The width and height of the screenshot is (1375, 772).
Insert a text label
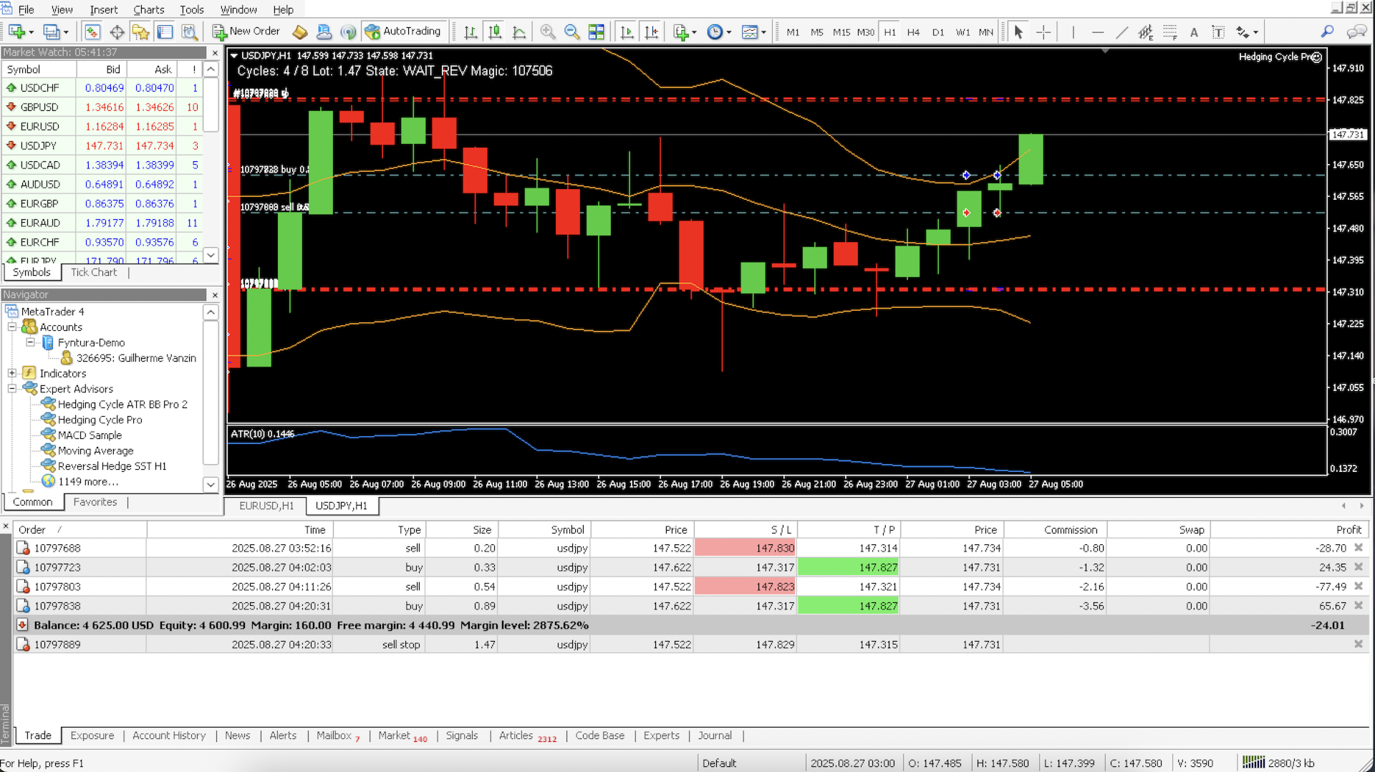[x=1218, y=32]
